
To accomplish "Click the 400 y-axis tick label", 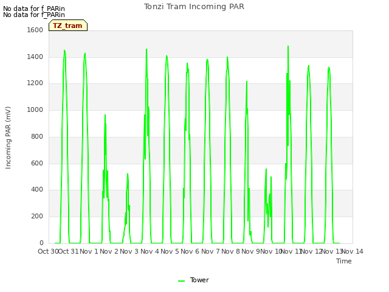I will [x=37, y=190].
